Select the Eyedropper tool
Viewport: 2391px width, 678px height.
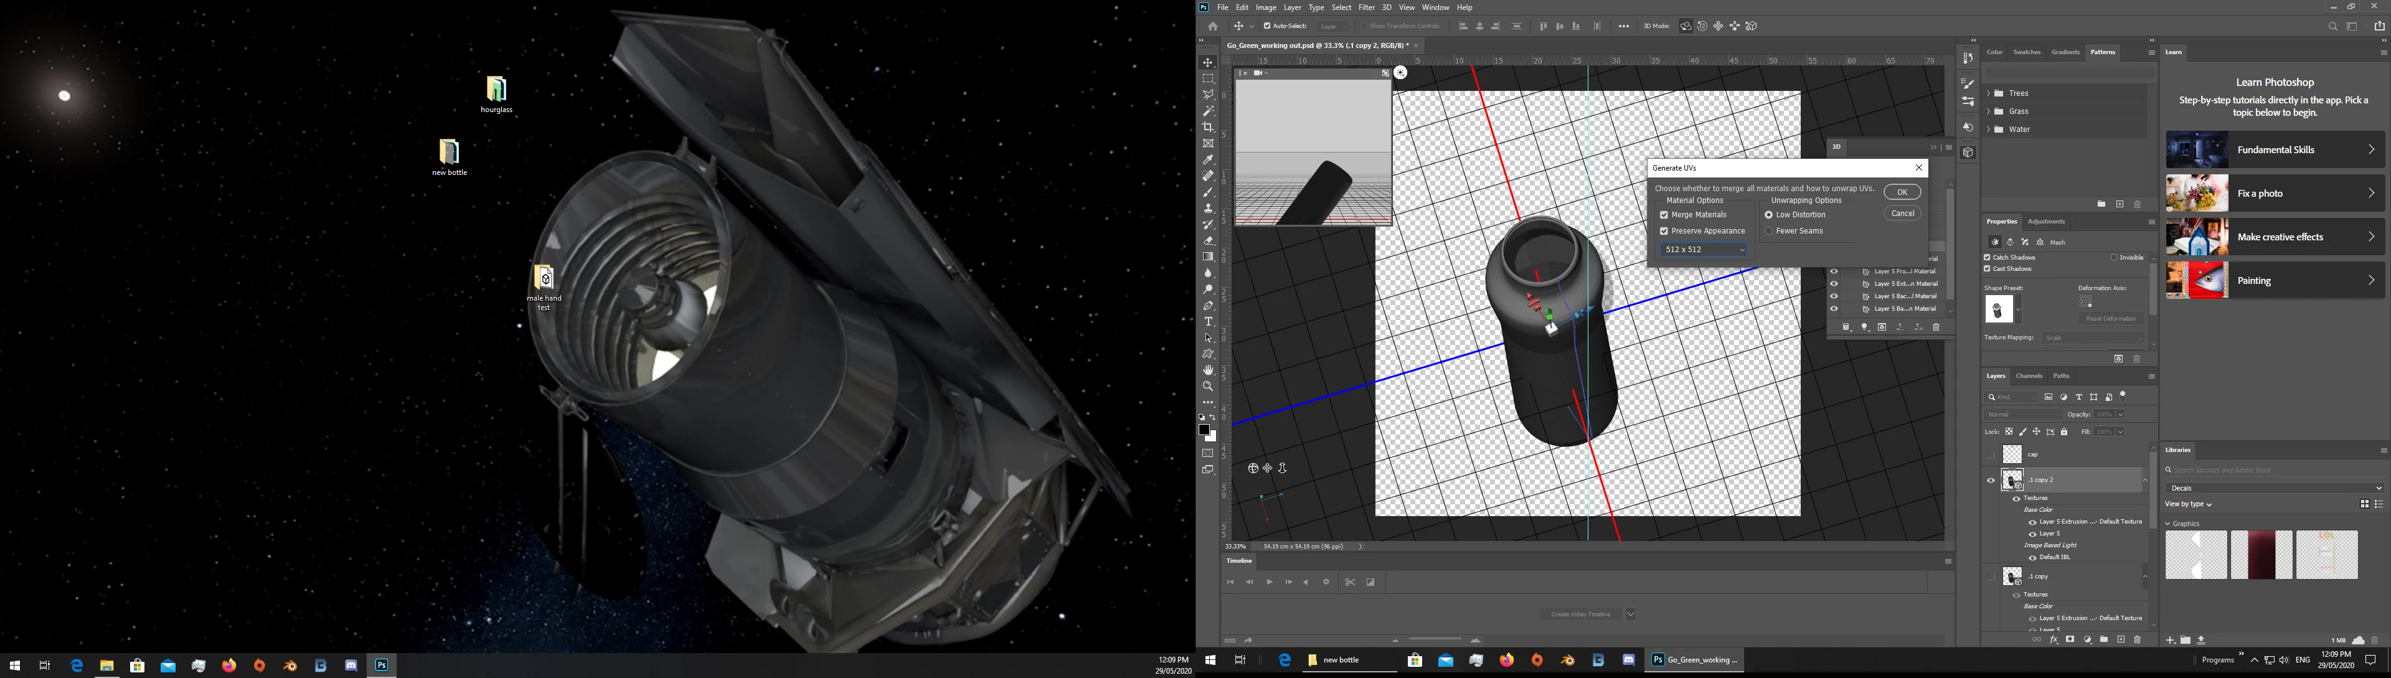[x=1207, y=159]
